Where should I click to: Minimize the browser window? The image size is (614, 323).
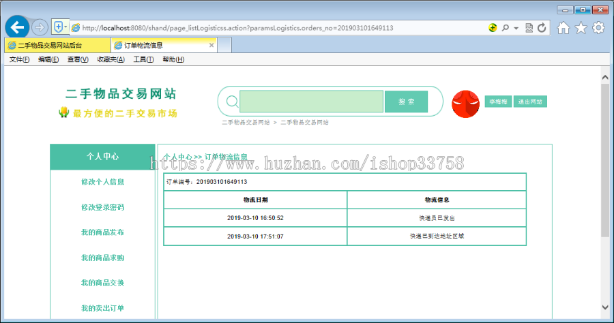565,10
